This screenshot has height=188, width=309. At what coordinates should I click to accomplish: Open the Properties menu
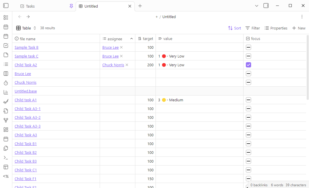[276, 28]
